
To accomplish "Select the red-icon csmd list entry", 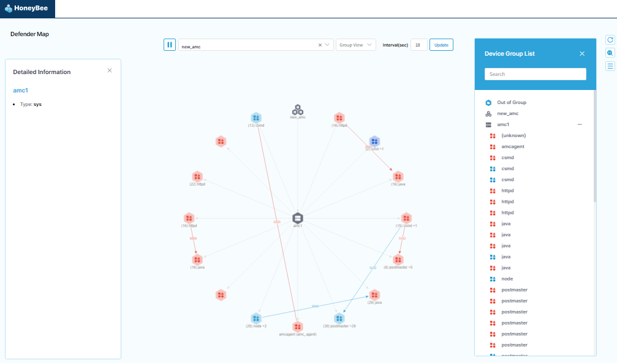I will (507, 157).
